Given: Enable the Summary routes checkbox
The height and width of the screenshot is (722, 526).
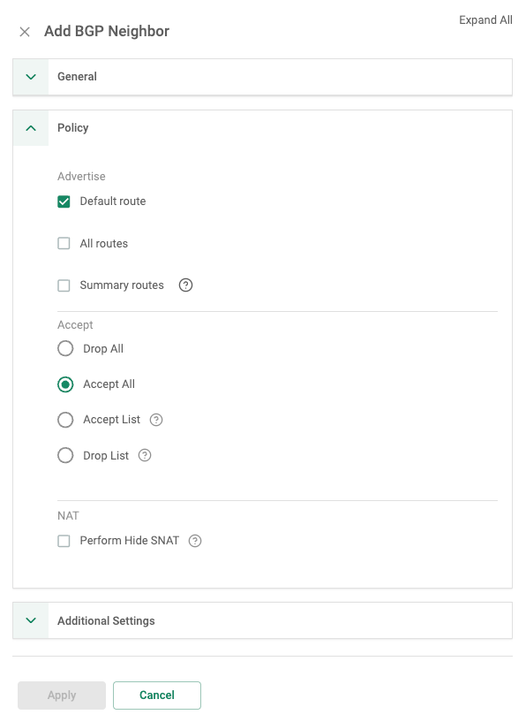Looking at the screenshot, I should (64, 285).
